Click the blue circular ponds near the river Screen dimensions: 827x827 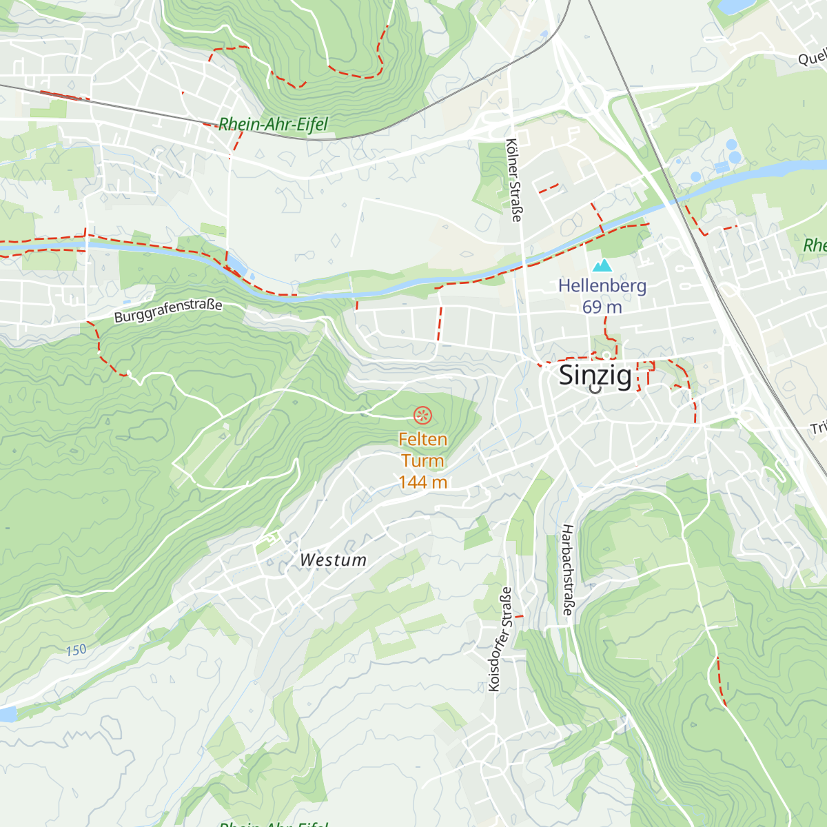pyautogui.click(x=733, y=152)
